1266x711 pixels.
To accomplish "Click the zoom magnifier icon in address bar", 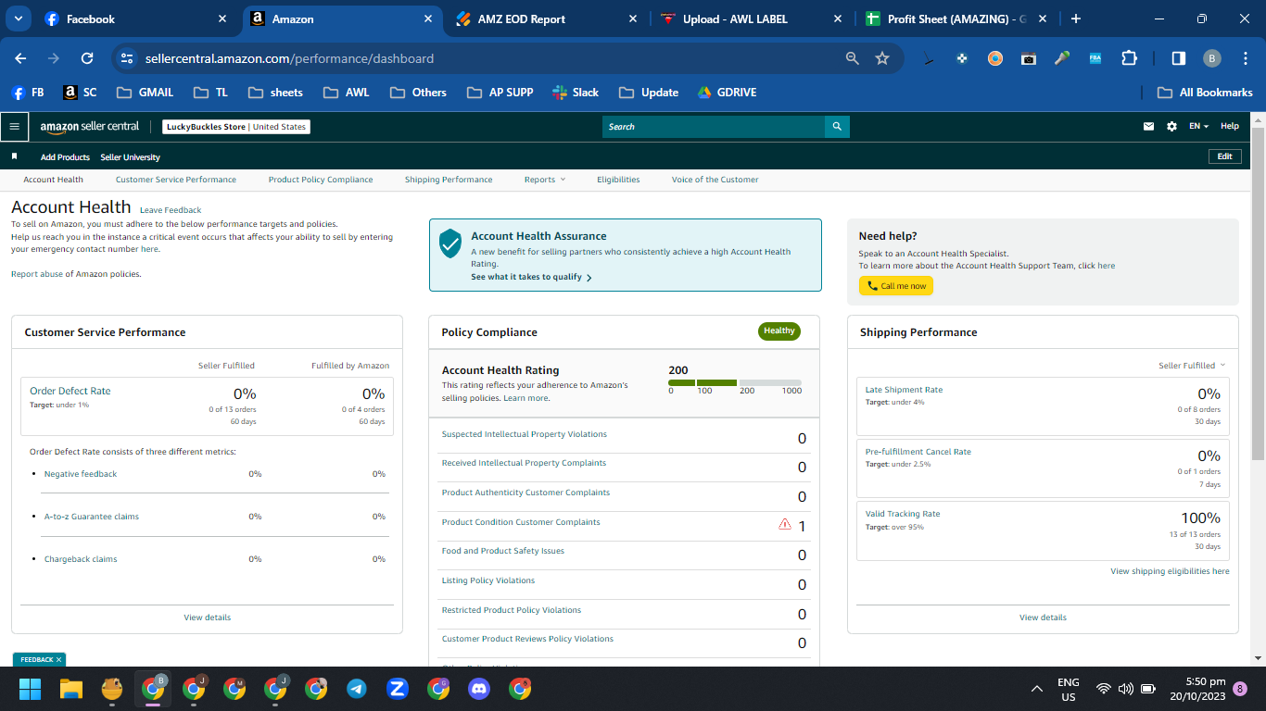I will coord(853,58).
